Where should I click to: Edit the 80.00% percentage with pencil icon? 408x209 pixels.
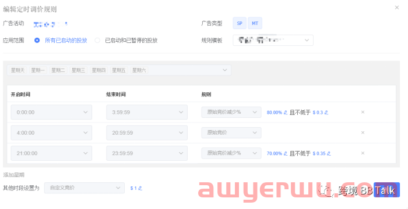tap(286, 113)
